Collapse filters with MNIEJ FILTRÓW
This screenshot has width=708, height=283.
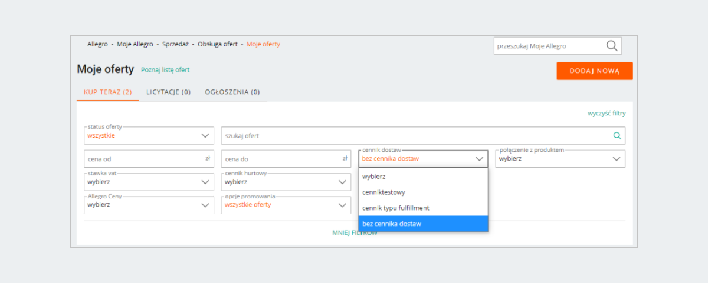coord(355,233)
